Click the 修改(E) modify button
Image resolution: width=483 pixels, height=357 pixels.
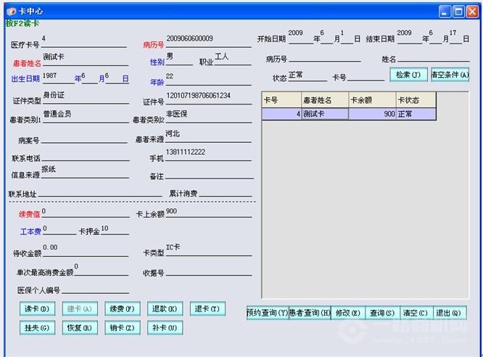click(x=347, y=313)
